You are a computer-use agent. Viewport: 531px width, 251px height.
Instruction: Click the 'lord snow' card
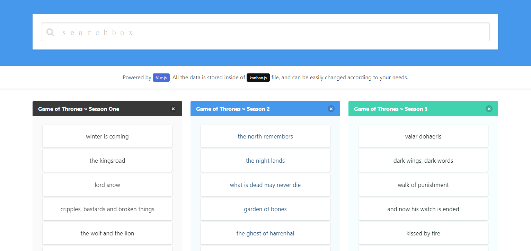[107, 185]
